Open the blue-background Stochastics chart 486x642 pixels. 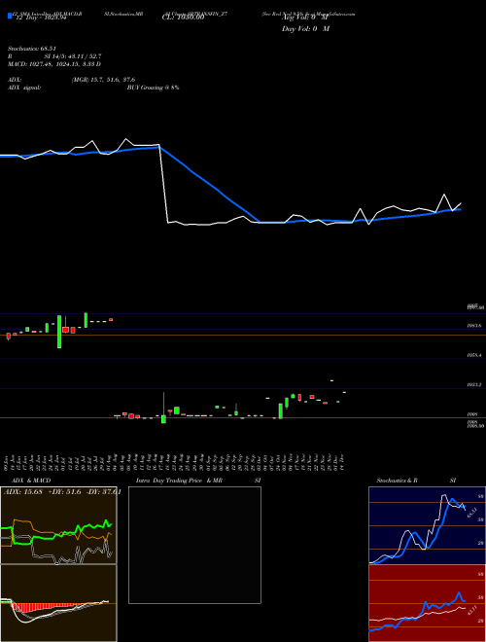(x=427, y=525)
